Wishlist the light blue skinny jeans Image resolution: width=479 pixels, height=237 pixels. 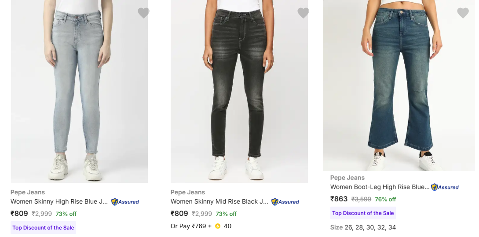[143, 13]
